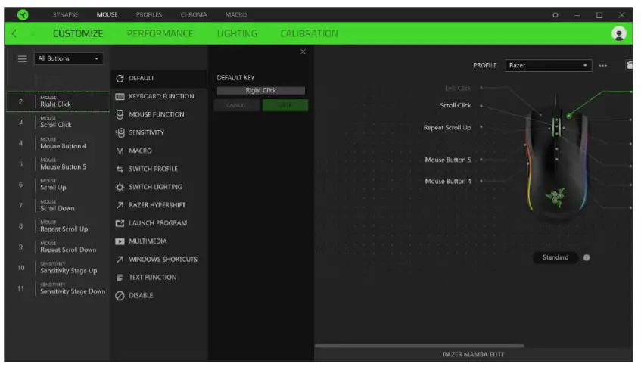Viewport: 641px width, 367px height.
Task: Click the Disable circle-slash icon
Action: [120, 296]
